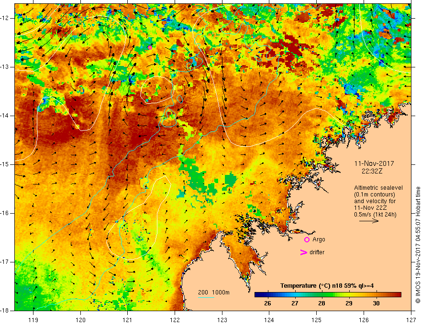
Task: Click the '26' tick label under the color bar
Action: (x=267, y=303)
